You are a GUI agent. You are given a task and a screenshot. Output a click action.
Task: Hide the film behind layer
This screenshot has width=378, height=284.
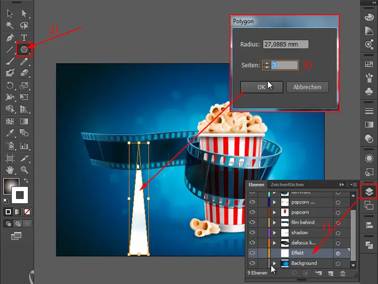click(x=252, y=222)
